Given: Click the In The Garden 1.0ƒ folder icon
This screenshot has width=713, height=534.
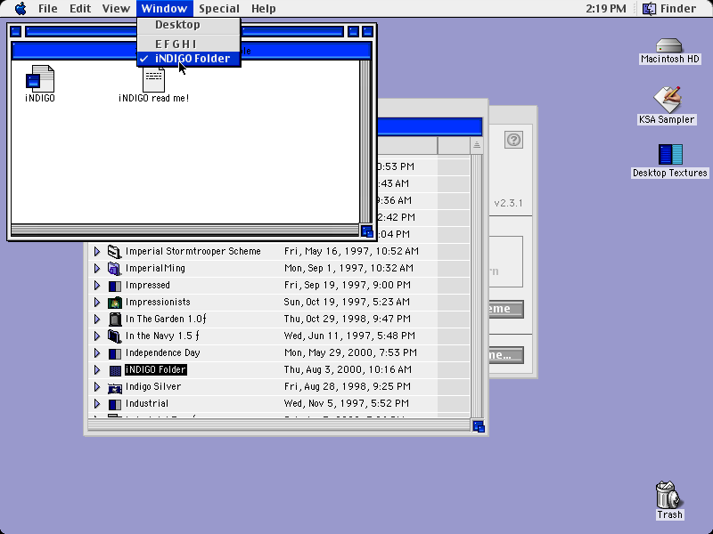Looking at the screenshot, I should tap(115, 320).
